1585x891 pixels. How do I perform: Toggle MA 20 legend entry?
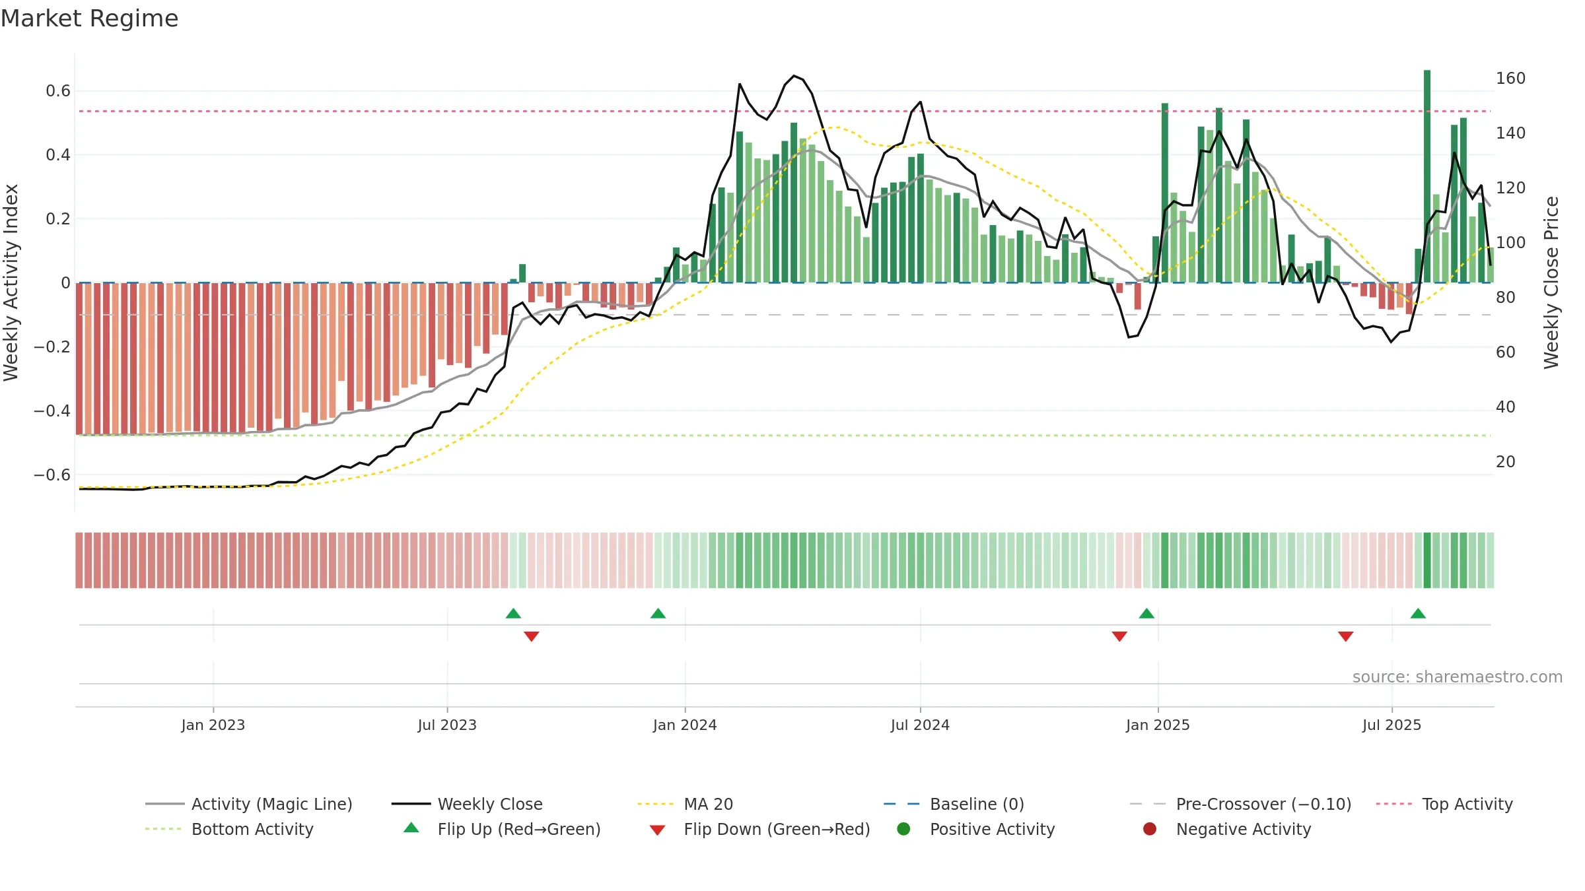tap(685, 804)
